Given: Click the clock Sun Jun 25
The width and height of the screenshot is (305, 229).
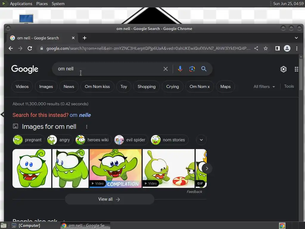Looking at the screenshot, I should tap(288, 4).
